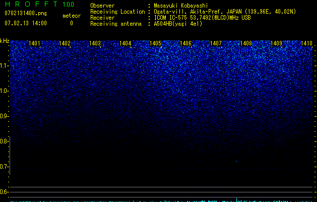Click the 1.0 kHz axis label
This screenshot has height=202, width=317.
tap(4, 91)
